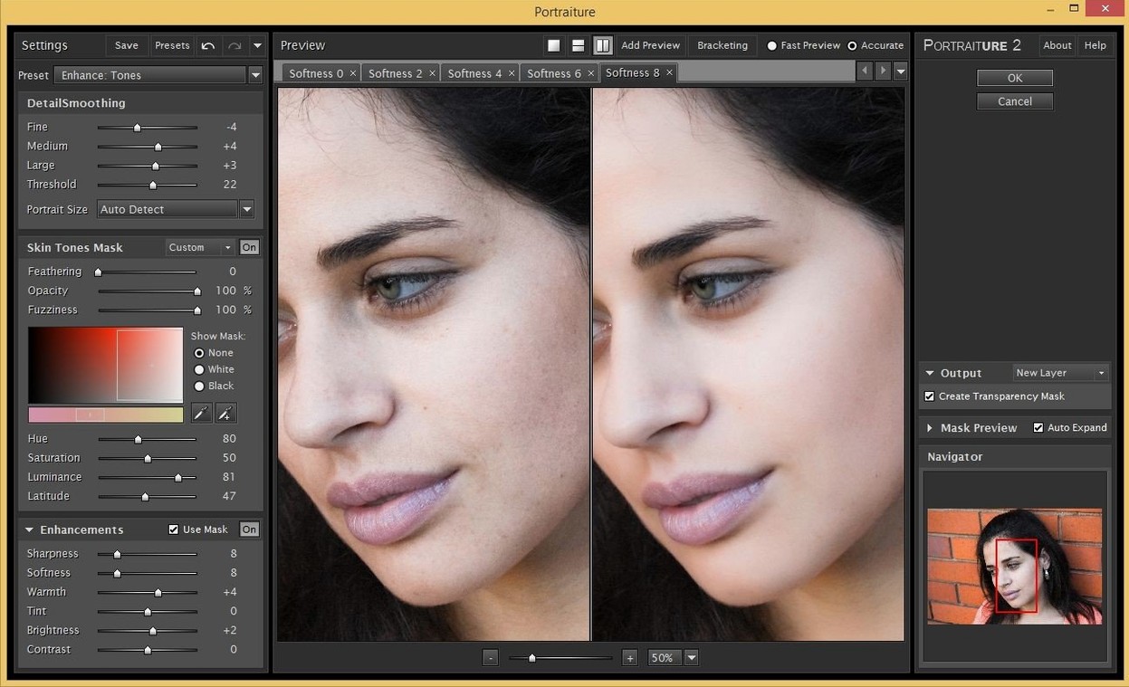Image resolution: width=1129 pixels, height=687 pixels.
Task: Click the Softness enhancement slider
Action: [147, 573]
